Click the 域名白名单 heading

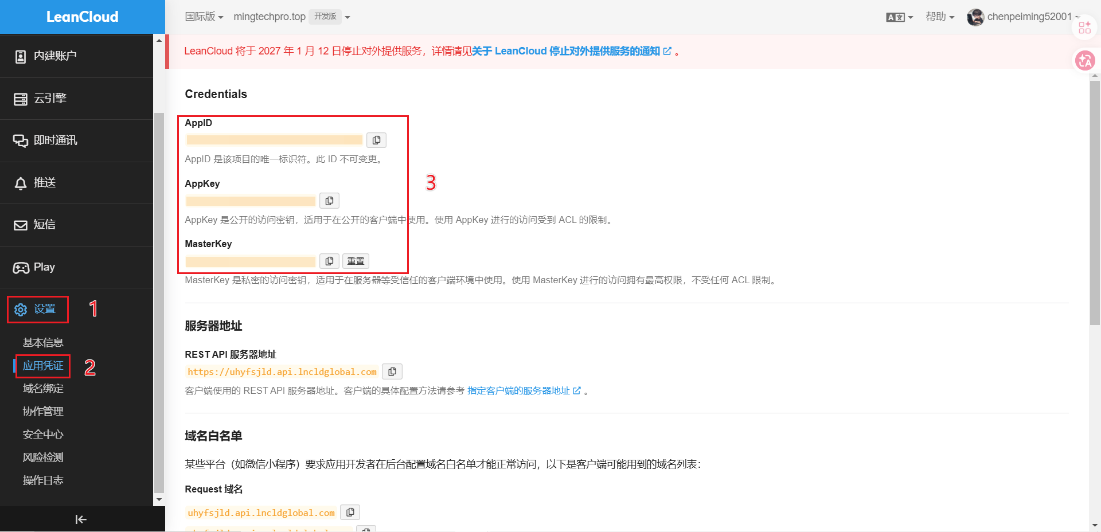tap(213, 436)
